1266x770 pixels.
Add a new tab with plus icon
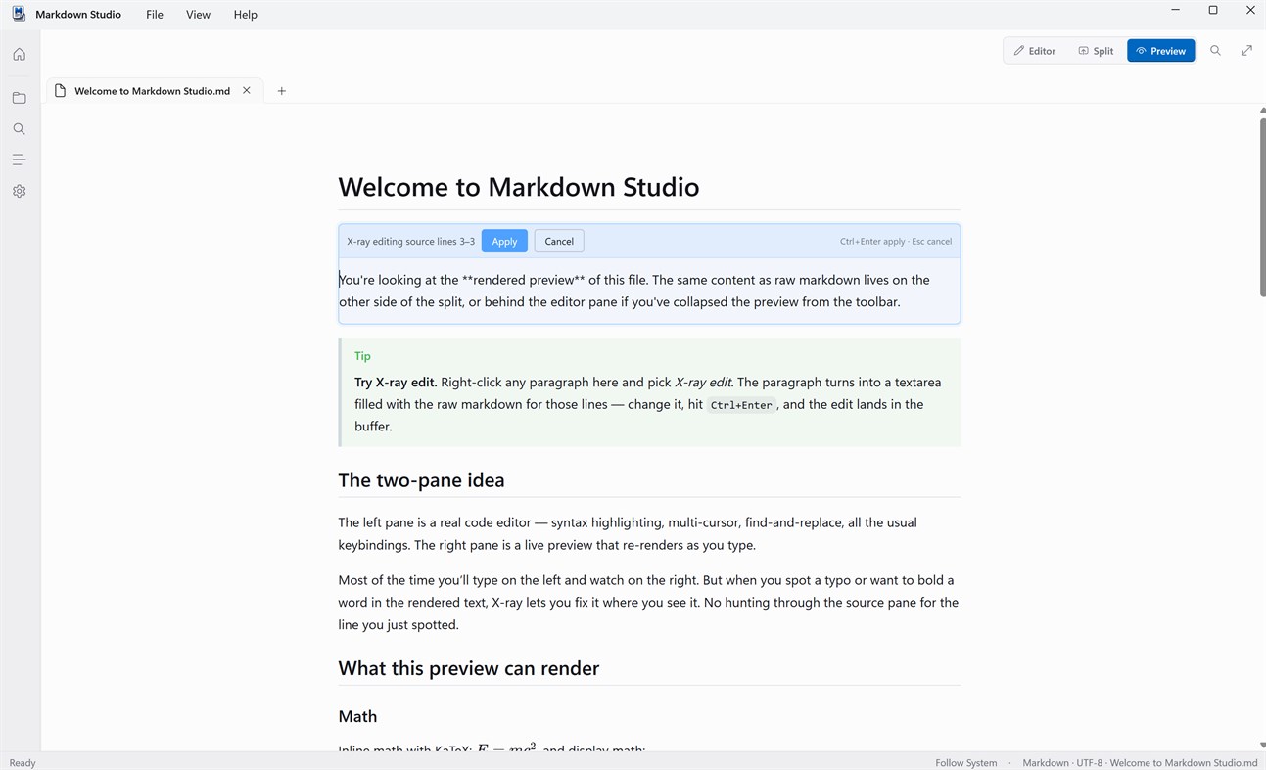pyautogui.click(x=281, y=91)
